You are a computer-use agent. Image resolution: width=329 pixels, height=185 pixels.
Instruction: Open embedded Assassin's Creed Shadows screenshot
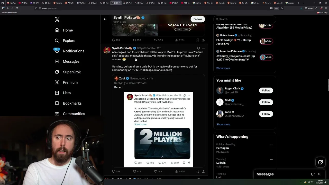click(158, 129)
